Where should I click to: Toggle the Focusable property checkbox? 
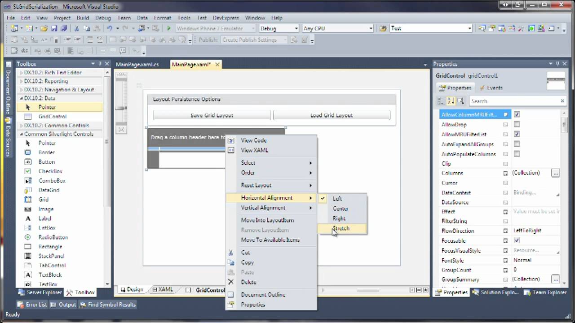point(517,240)
